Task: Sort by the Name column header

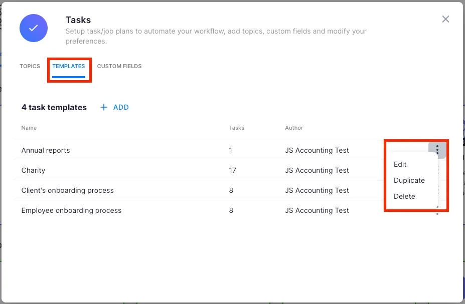Action: (29, 128)
